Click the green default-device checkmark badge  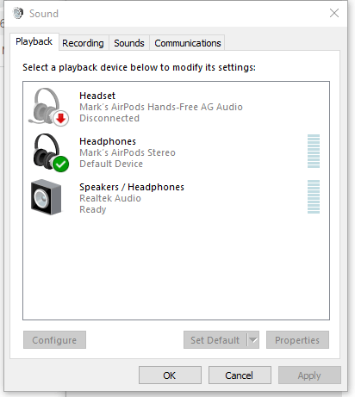coord(60,164)
